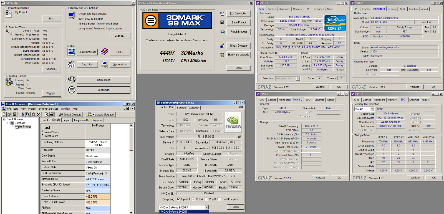Click the Demo Mode button
Image resolution: width=444 pixels, height=214 pixels.
click(x=104, y=80)
